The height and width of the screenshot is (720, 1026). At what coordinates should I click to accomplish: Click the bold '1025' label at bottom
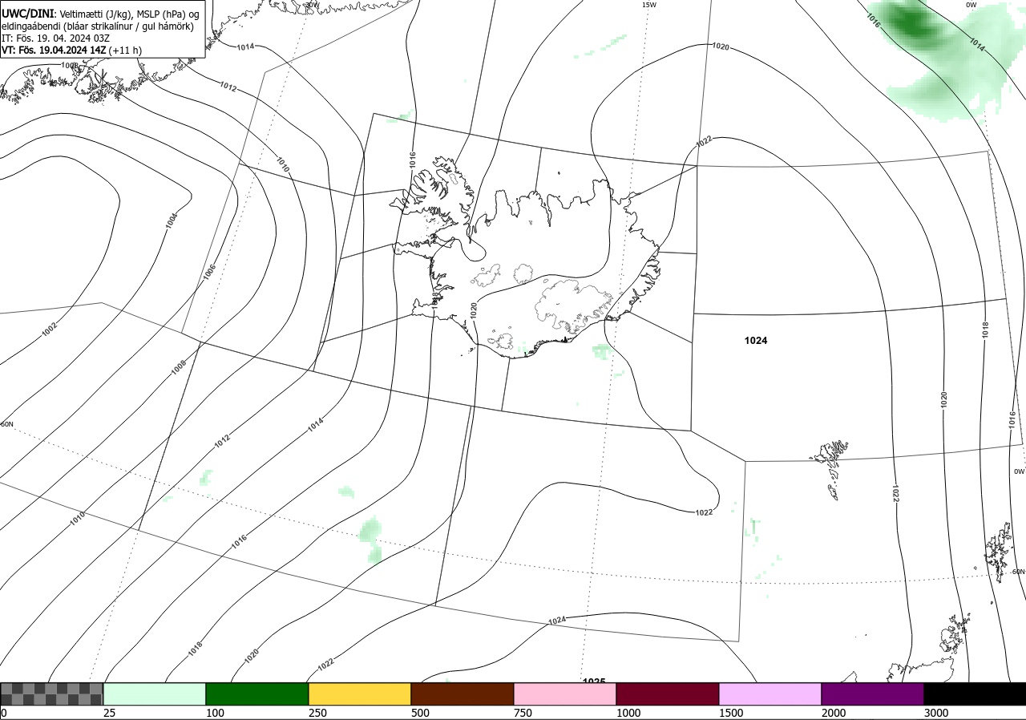click(594, 681)
